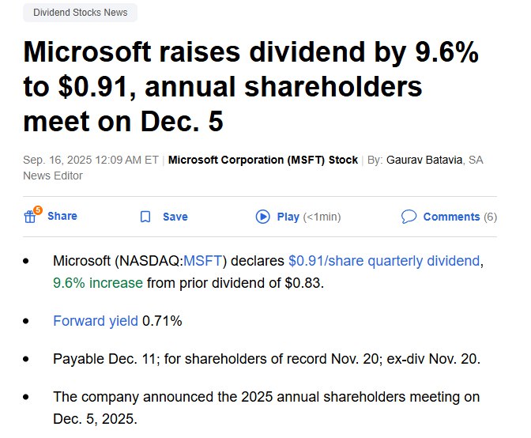
Task: Open the $0.91/share quarterly dividend link
Action: (384, 260)
